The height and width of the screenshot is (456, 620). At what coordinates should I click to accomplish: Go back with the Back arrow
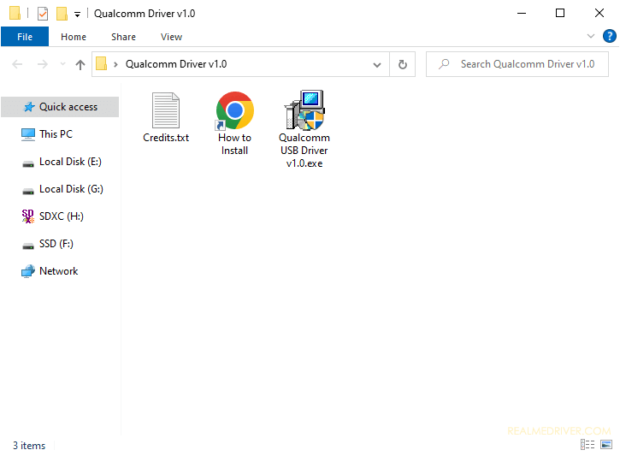click(x=17, y=64)
